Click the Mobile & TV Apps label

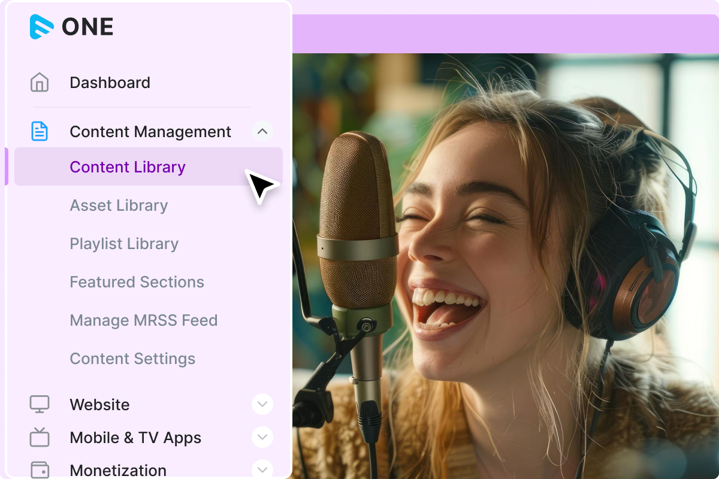(x=135, y=438)
